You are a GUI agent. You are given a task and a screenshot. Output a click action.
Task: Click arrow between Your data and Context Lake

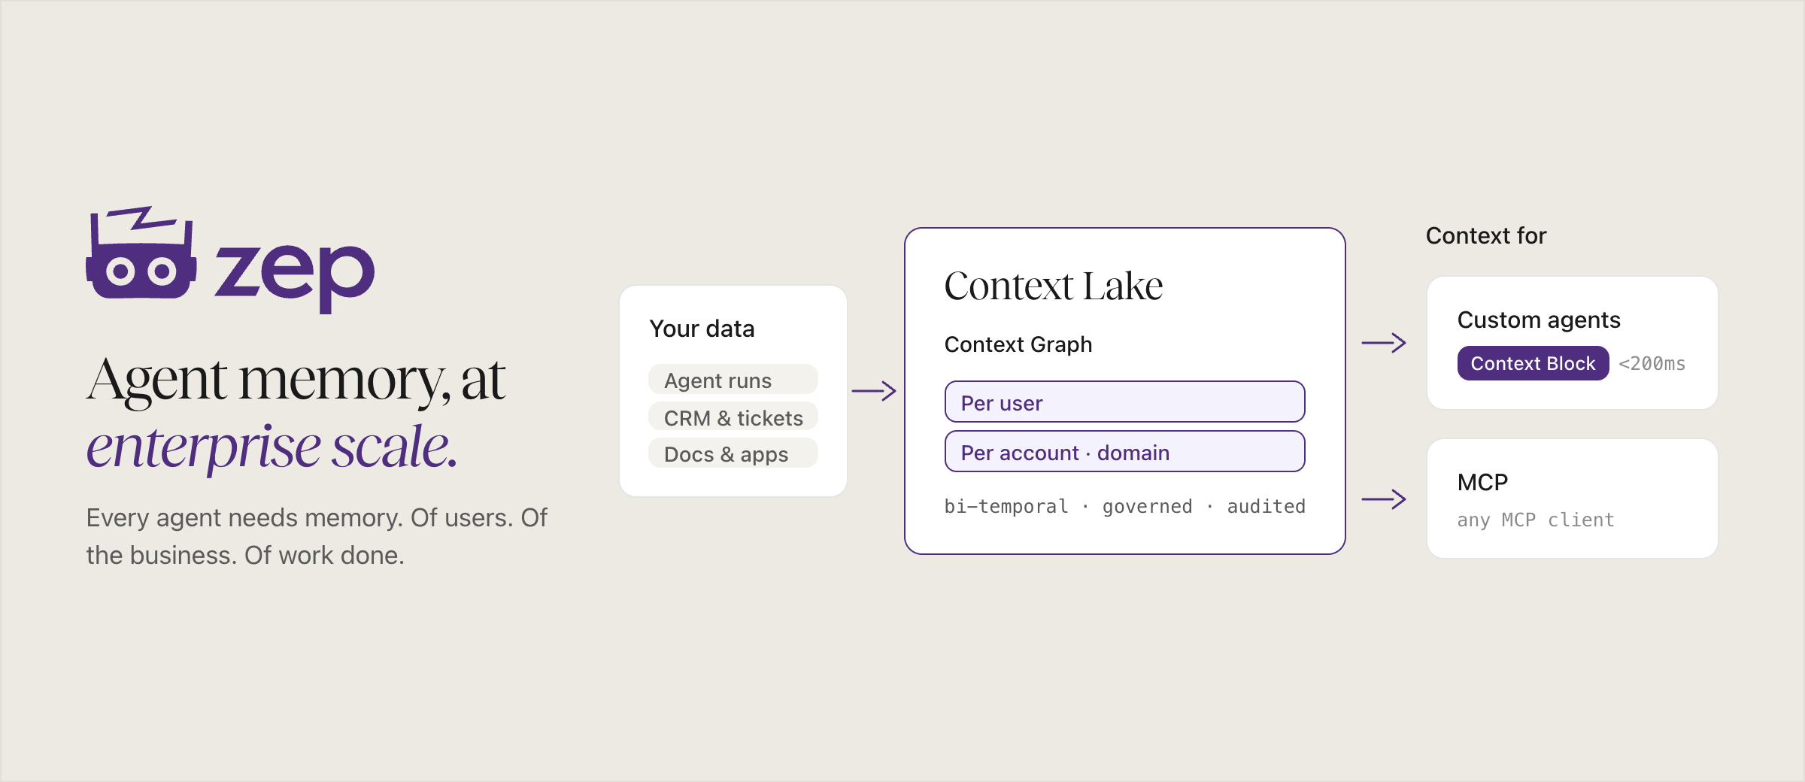tap(874, 391)
